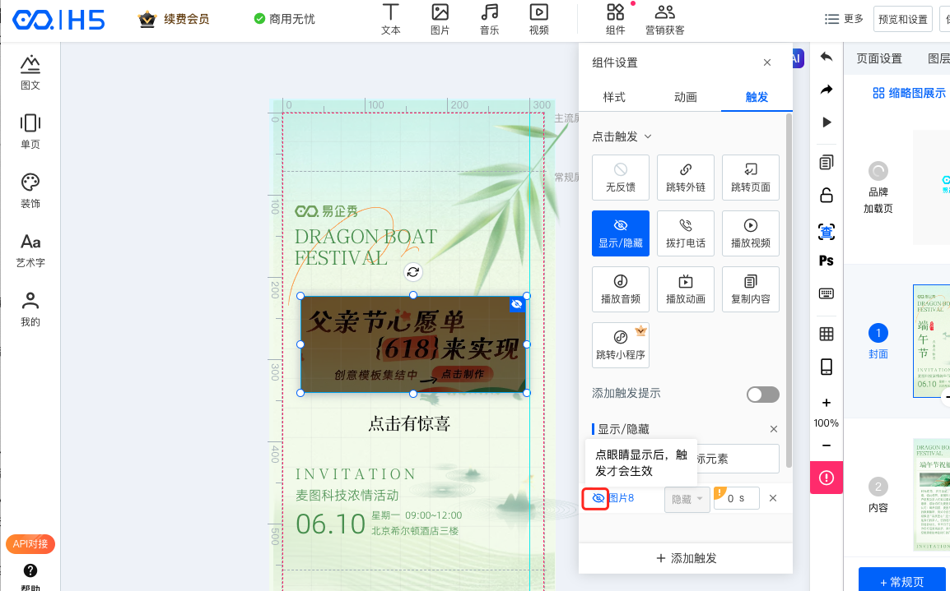Choose the 拨打电话 trigger
This screenshot has height=591, width=950.
(x=685, y=233)
